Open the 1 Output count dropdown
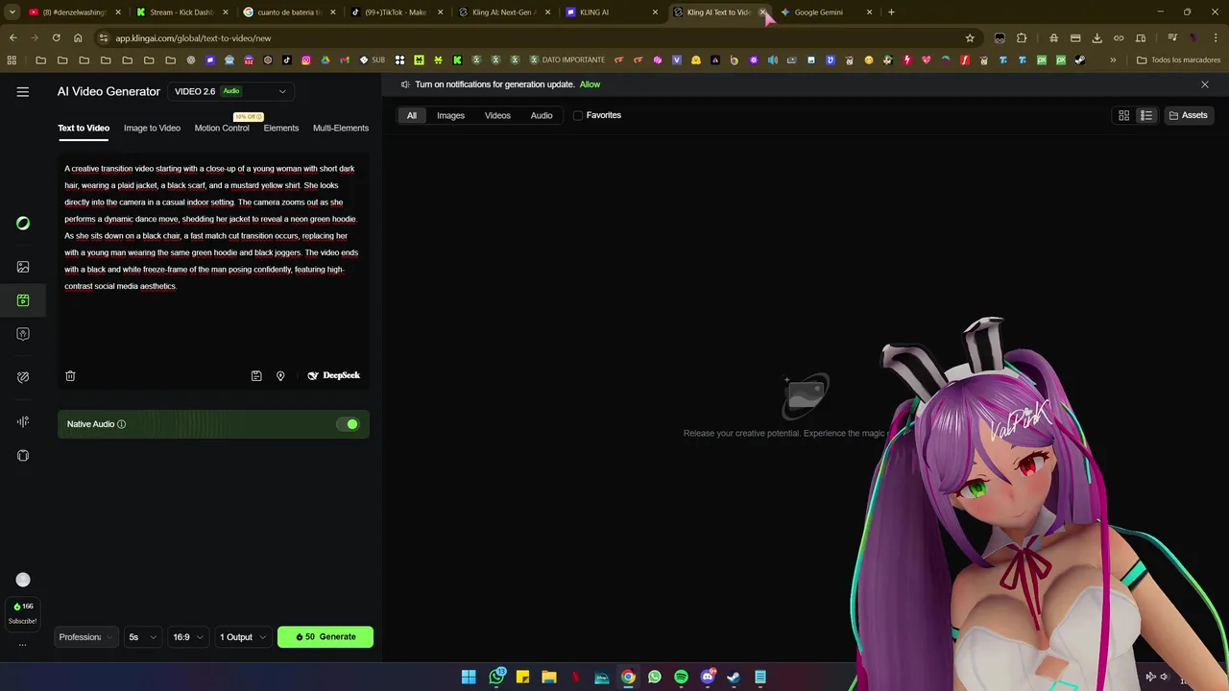 pos(243,637)
